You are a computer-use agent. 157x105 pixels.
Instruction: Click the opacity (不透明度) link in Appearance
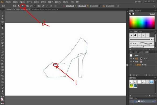tap(137, 64)
